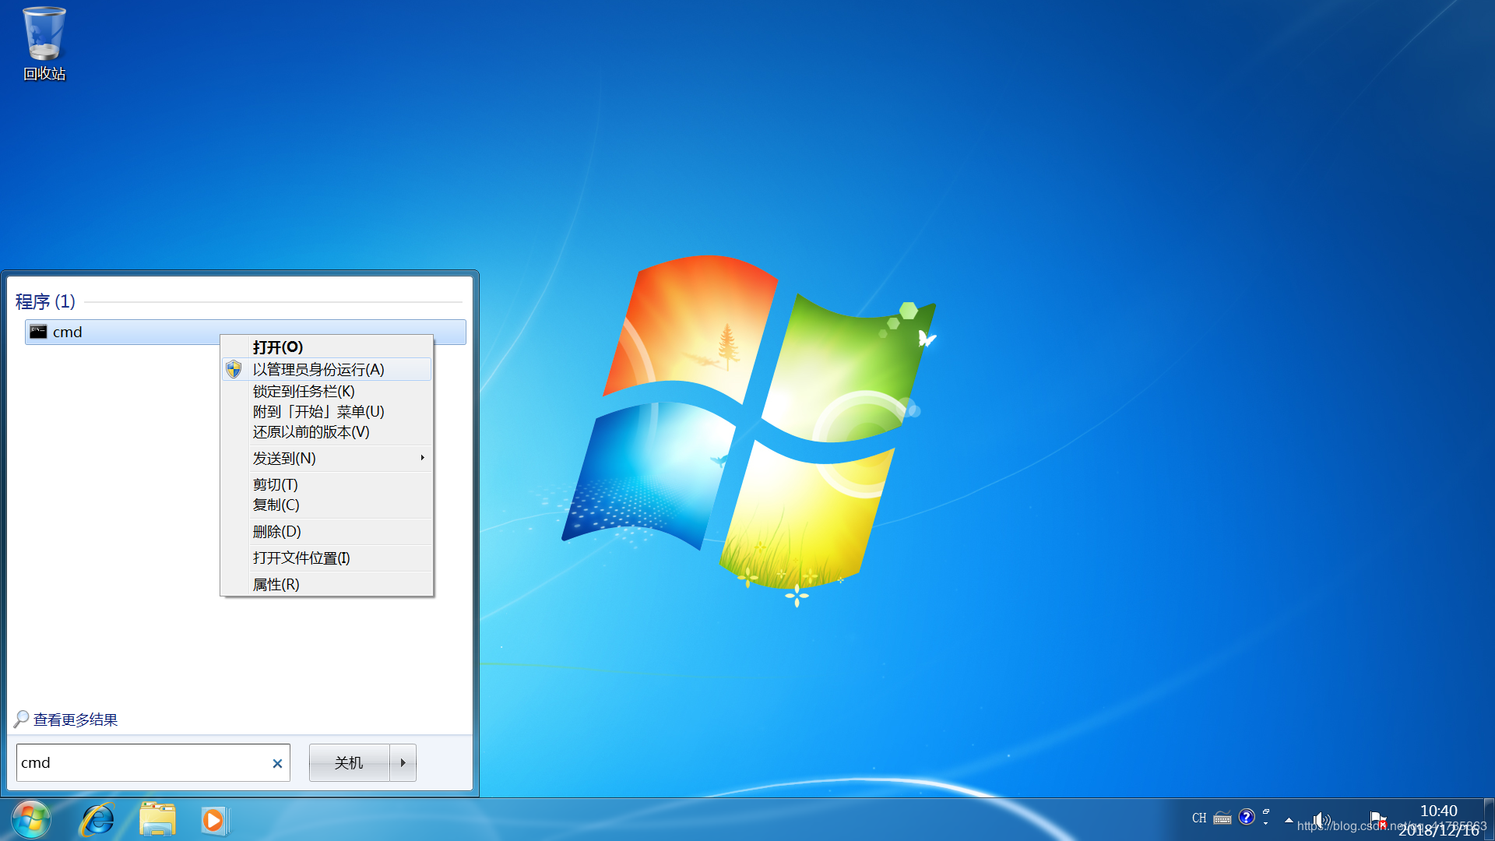Click the 查看更多结果 link

pos(74,720)
